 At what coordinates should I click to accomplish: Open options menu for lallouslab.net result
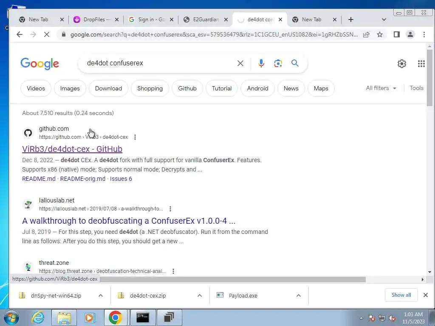coord(170,209)
